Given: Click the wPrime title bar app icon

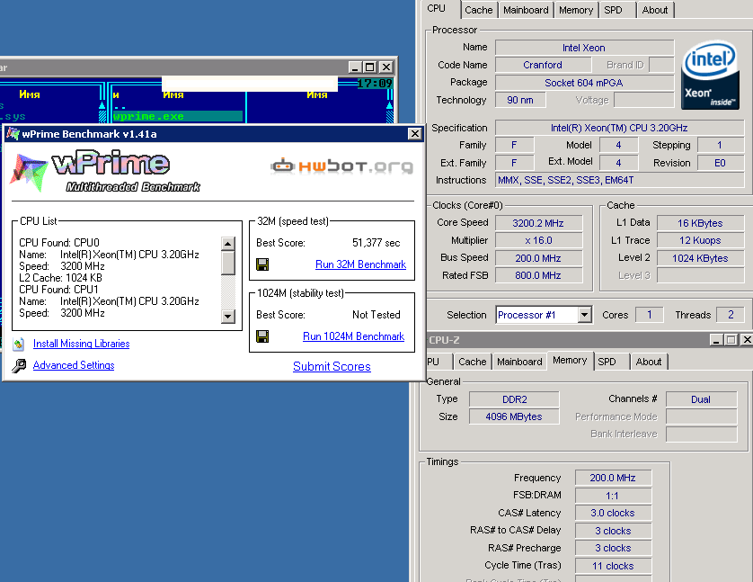Looking at the screenshot, I should 13,134.
